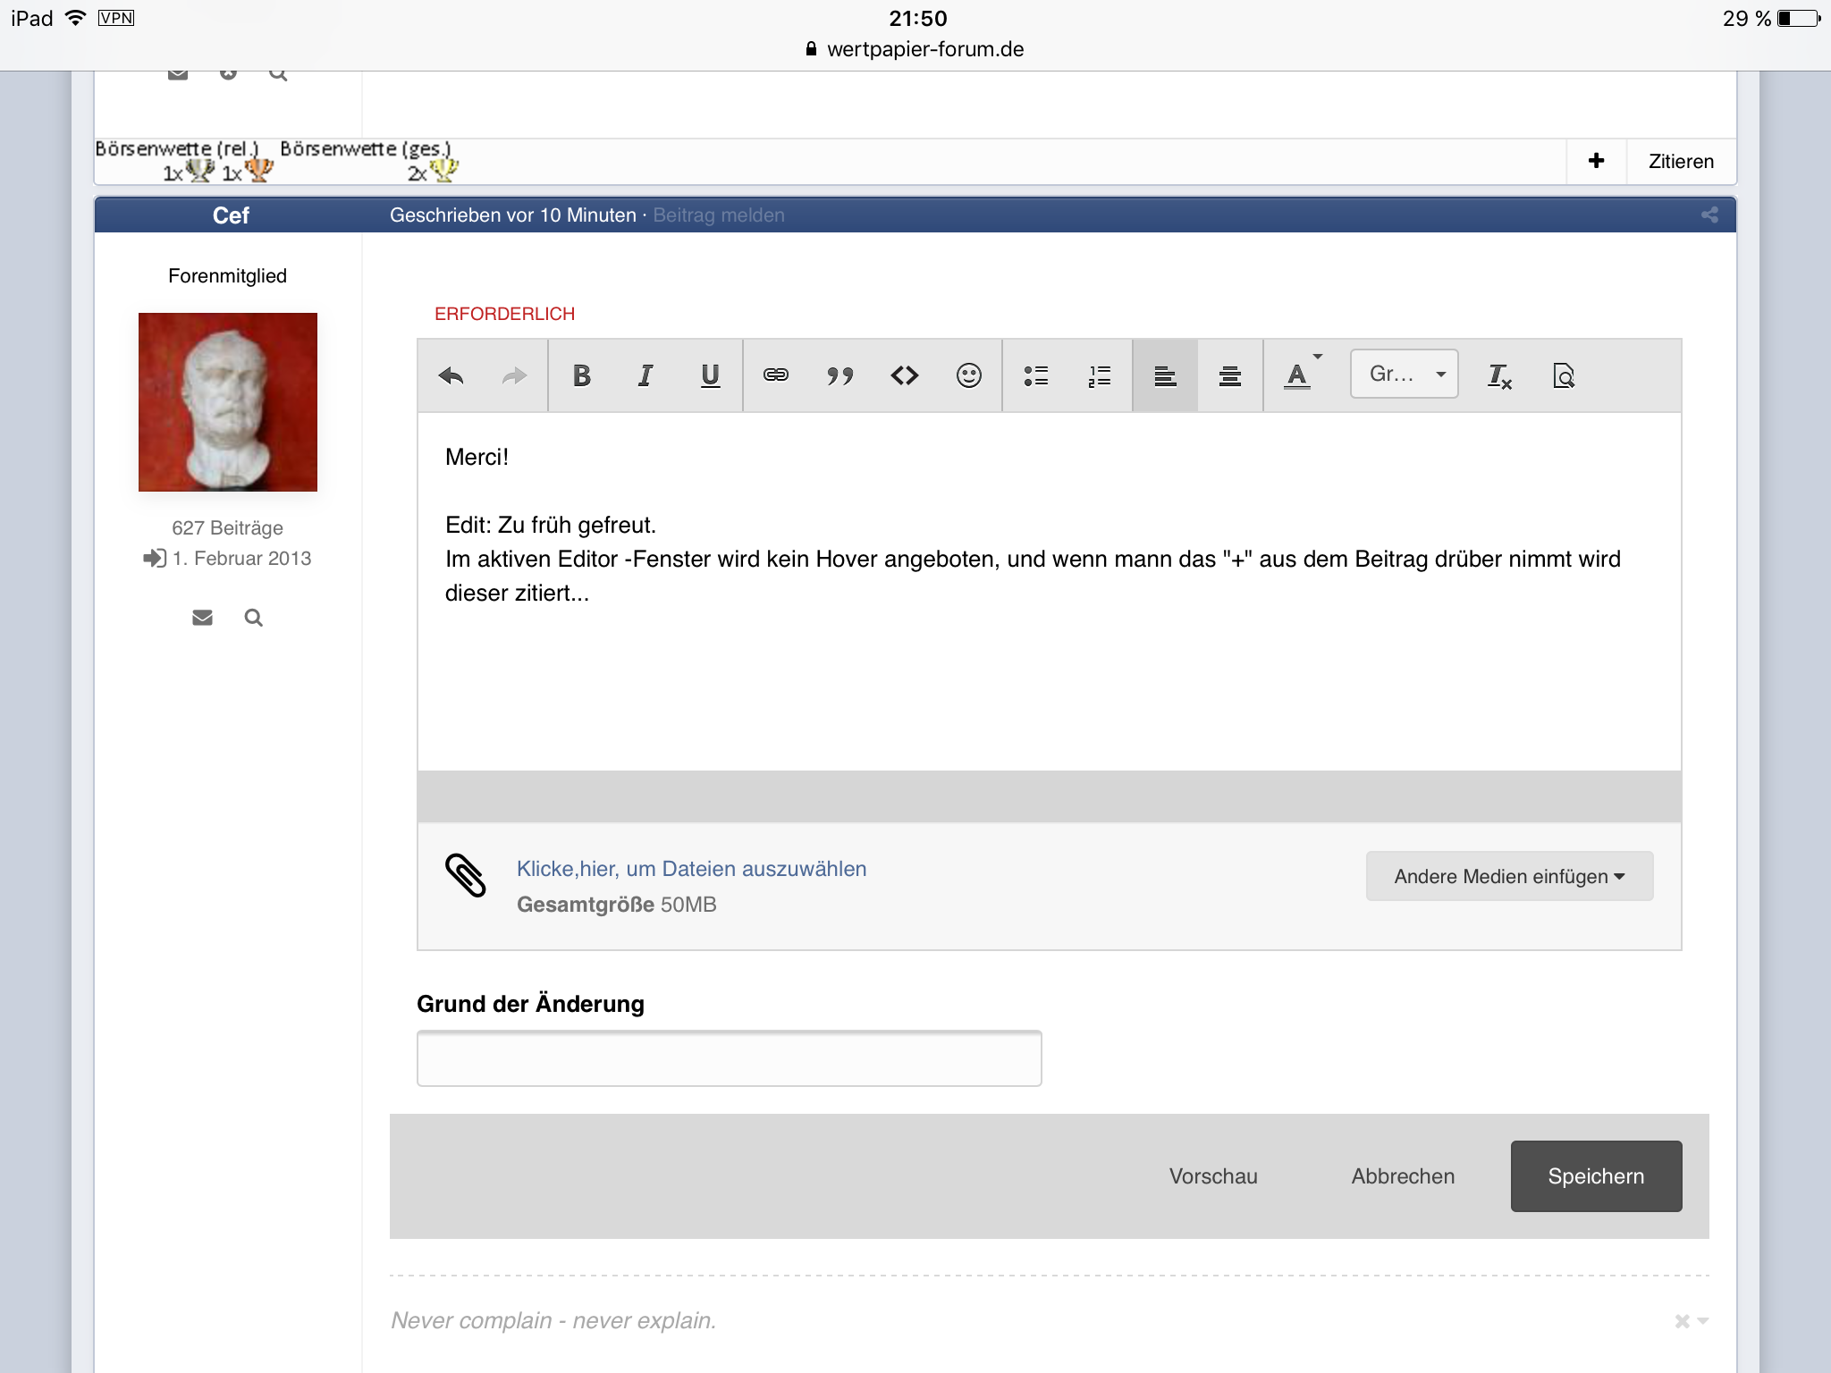Open signature options arrow beside signature
The height and width of the screenshot is (1373, 1831).
(1701, 1321)
